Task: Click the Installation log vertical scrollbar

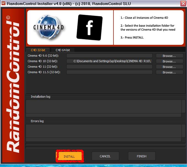Action: pyautogui.click(x=183, y=106)
